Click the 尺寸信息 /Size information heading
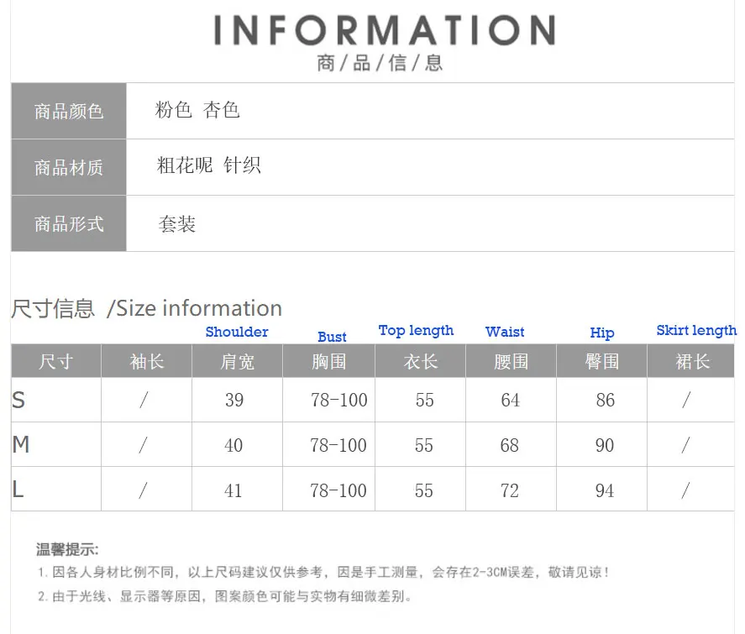 (147, 308)
